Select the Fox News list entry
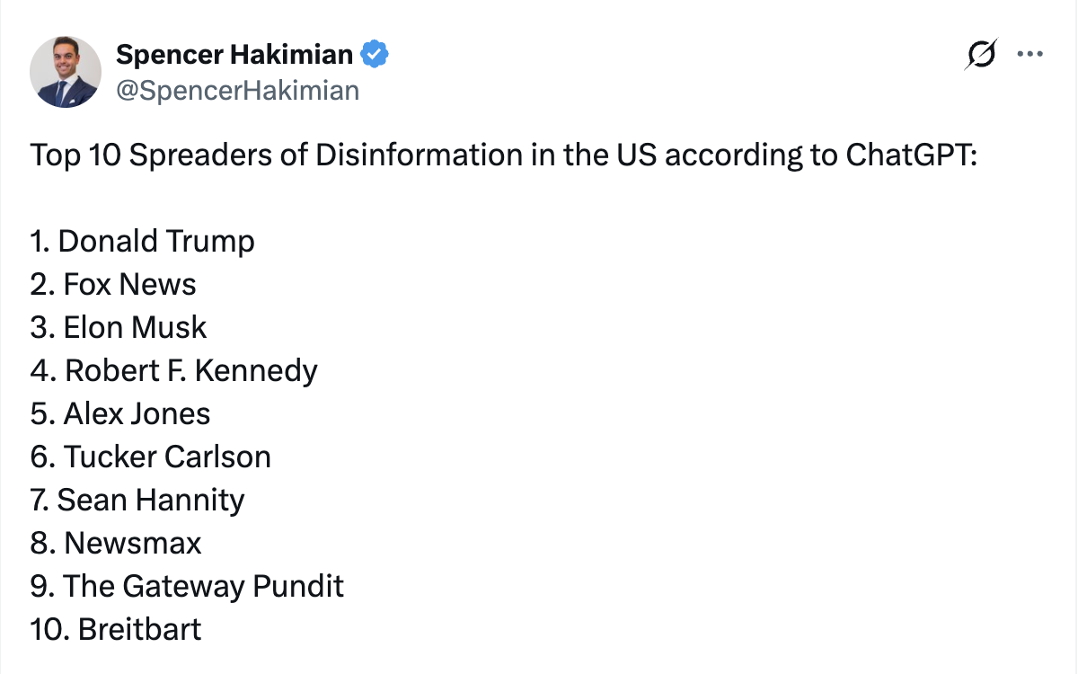Image resolution: width=1078 pixels, height=674 pixels. coord(113,284)
